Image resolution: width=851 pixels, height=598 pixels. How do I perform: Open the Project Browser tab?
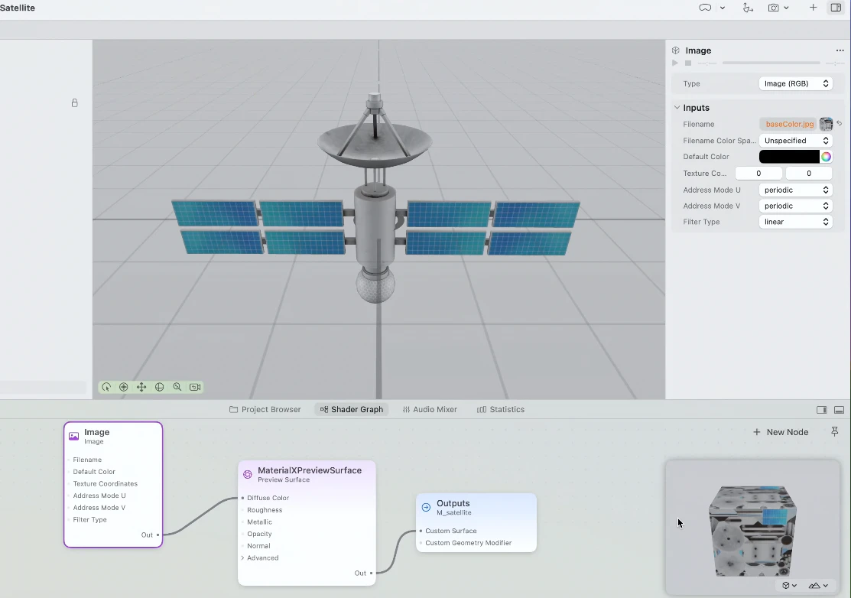265,409
